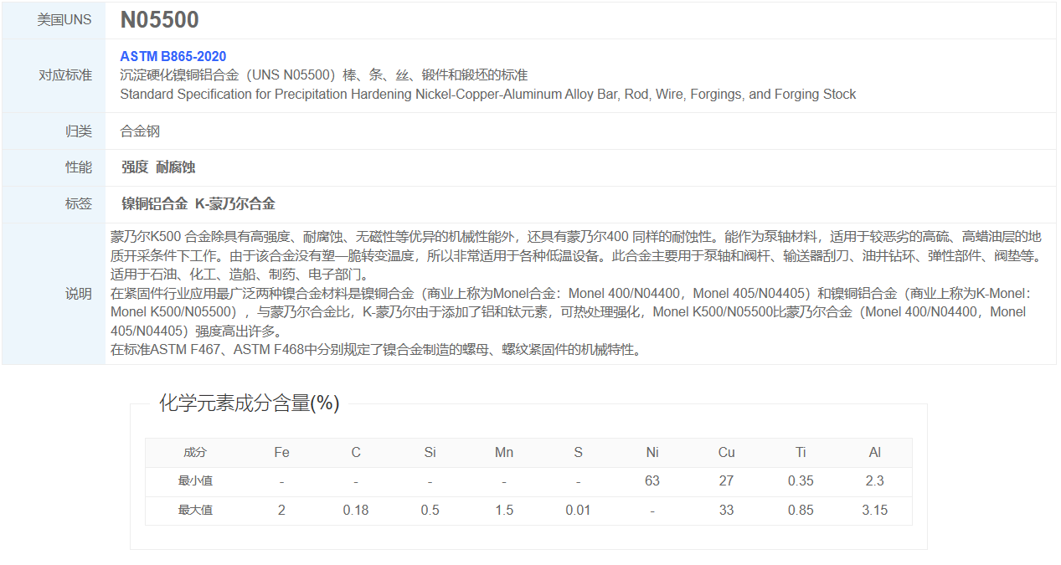Select the Al column header
Screen dimensions: 1061x565
(x=874, y=453)
